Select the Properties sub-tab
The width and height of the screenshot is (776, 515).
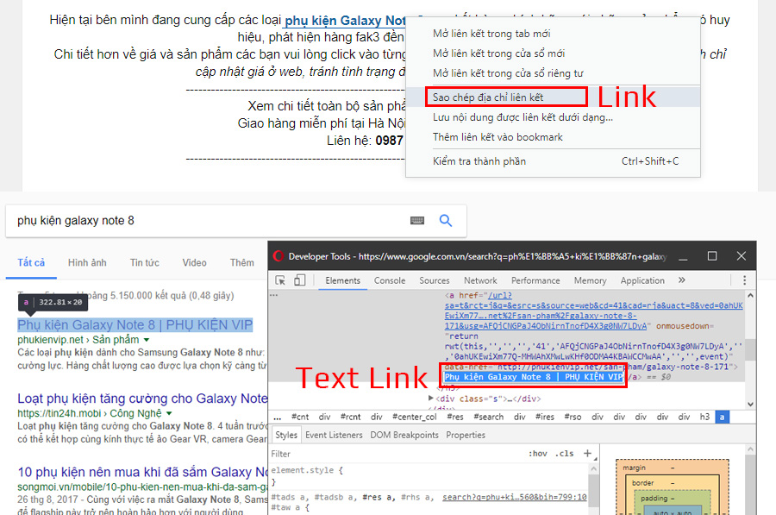point(466,435)
